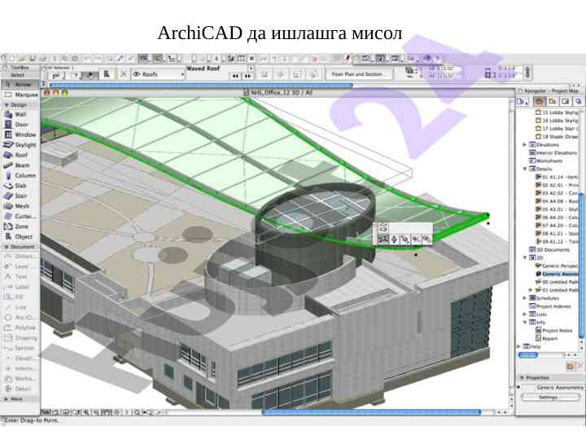Viewport: 586px width, 440px height.
Task: Click the Floor Plan and Section button
Action: tap(358, 74)
